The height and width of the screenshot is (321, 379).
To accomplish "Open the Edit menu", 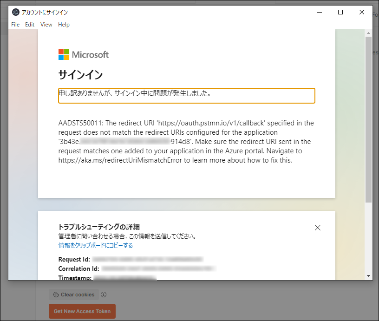I will click(x=30, y=25).
